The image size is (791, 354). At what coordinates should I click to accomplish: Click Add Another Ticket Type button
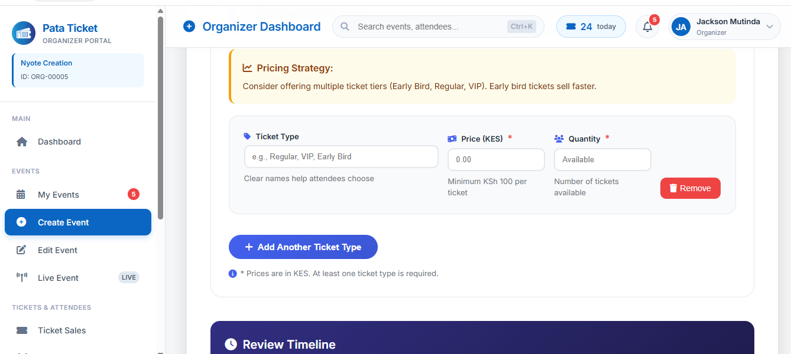click(303, 247)
